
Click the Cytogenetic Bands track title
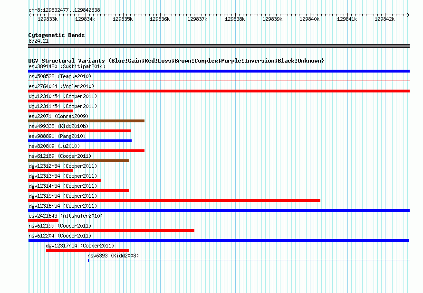(x=57, y=35)
